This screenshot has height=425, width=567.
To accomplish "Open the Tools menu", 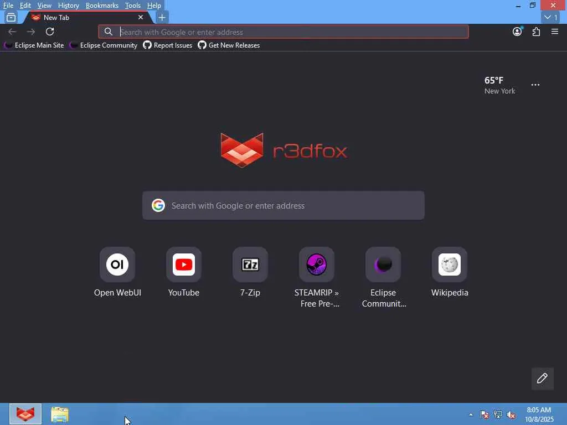I will pos(133,6).
